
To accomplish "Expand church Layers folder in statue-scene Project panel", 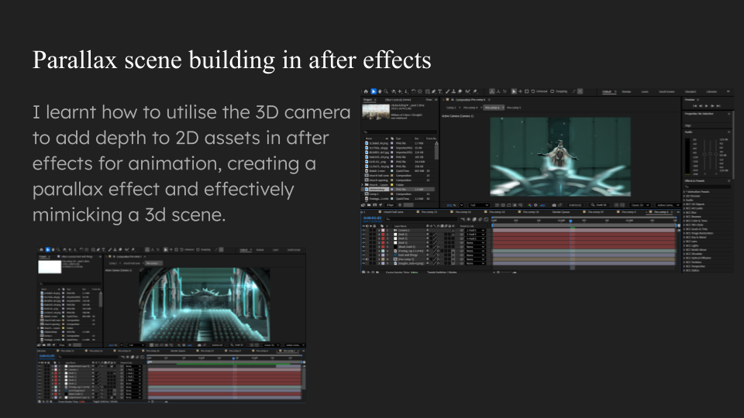I will [362, 184].
